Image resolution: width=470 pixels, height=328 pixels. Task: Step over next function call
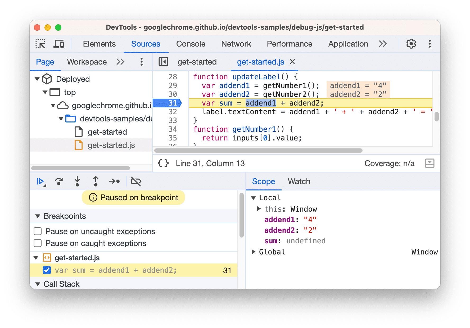click(59, 181)
